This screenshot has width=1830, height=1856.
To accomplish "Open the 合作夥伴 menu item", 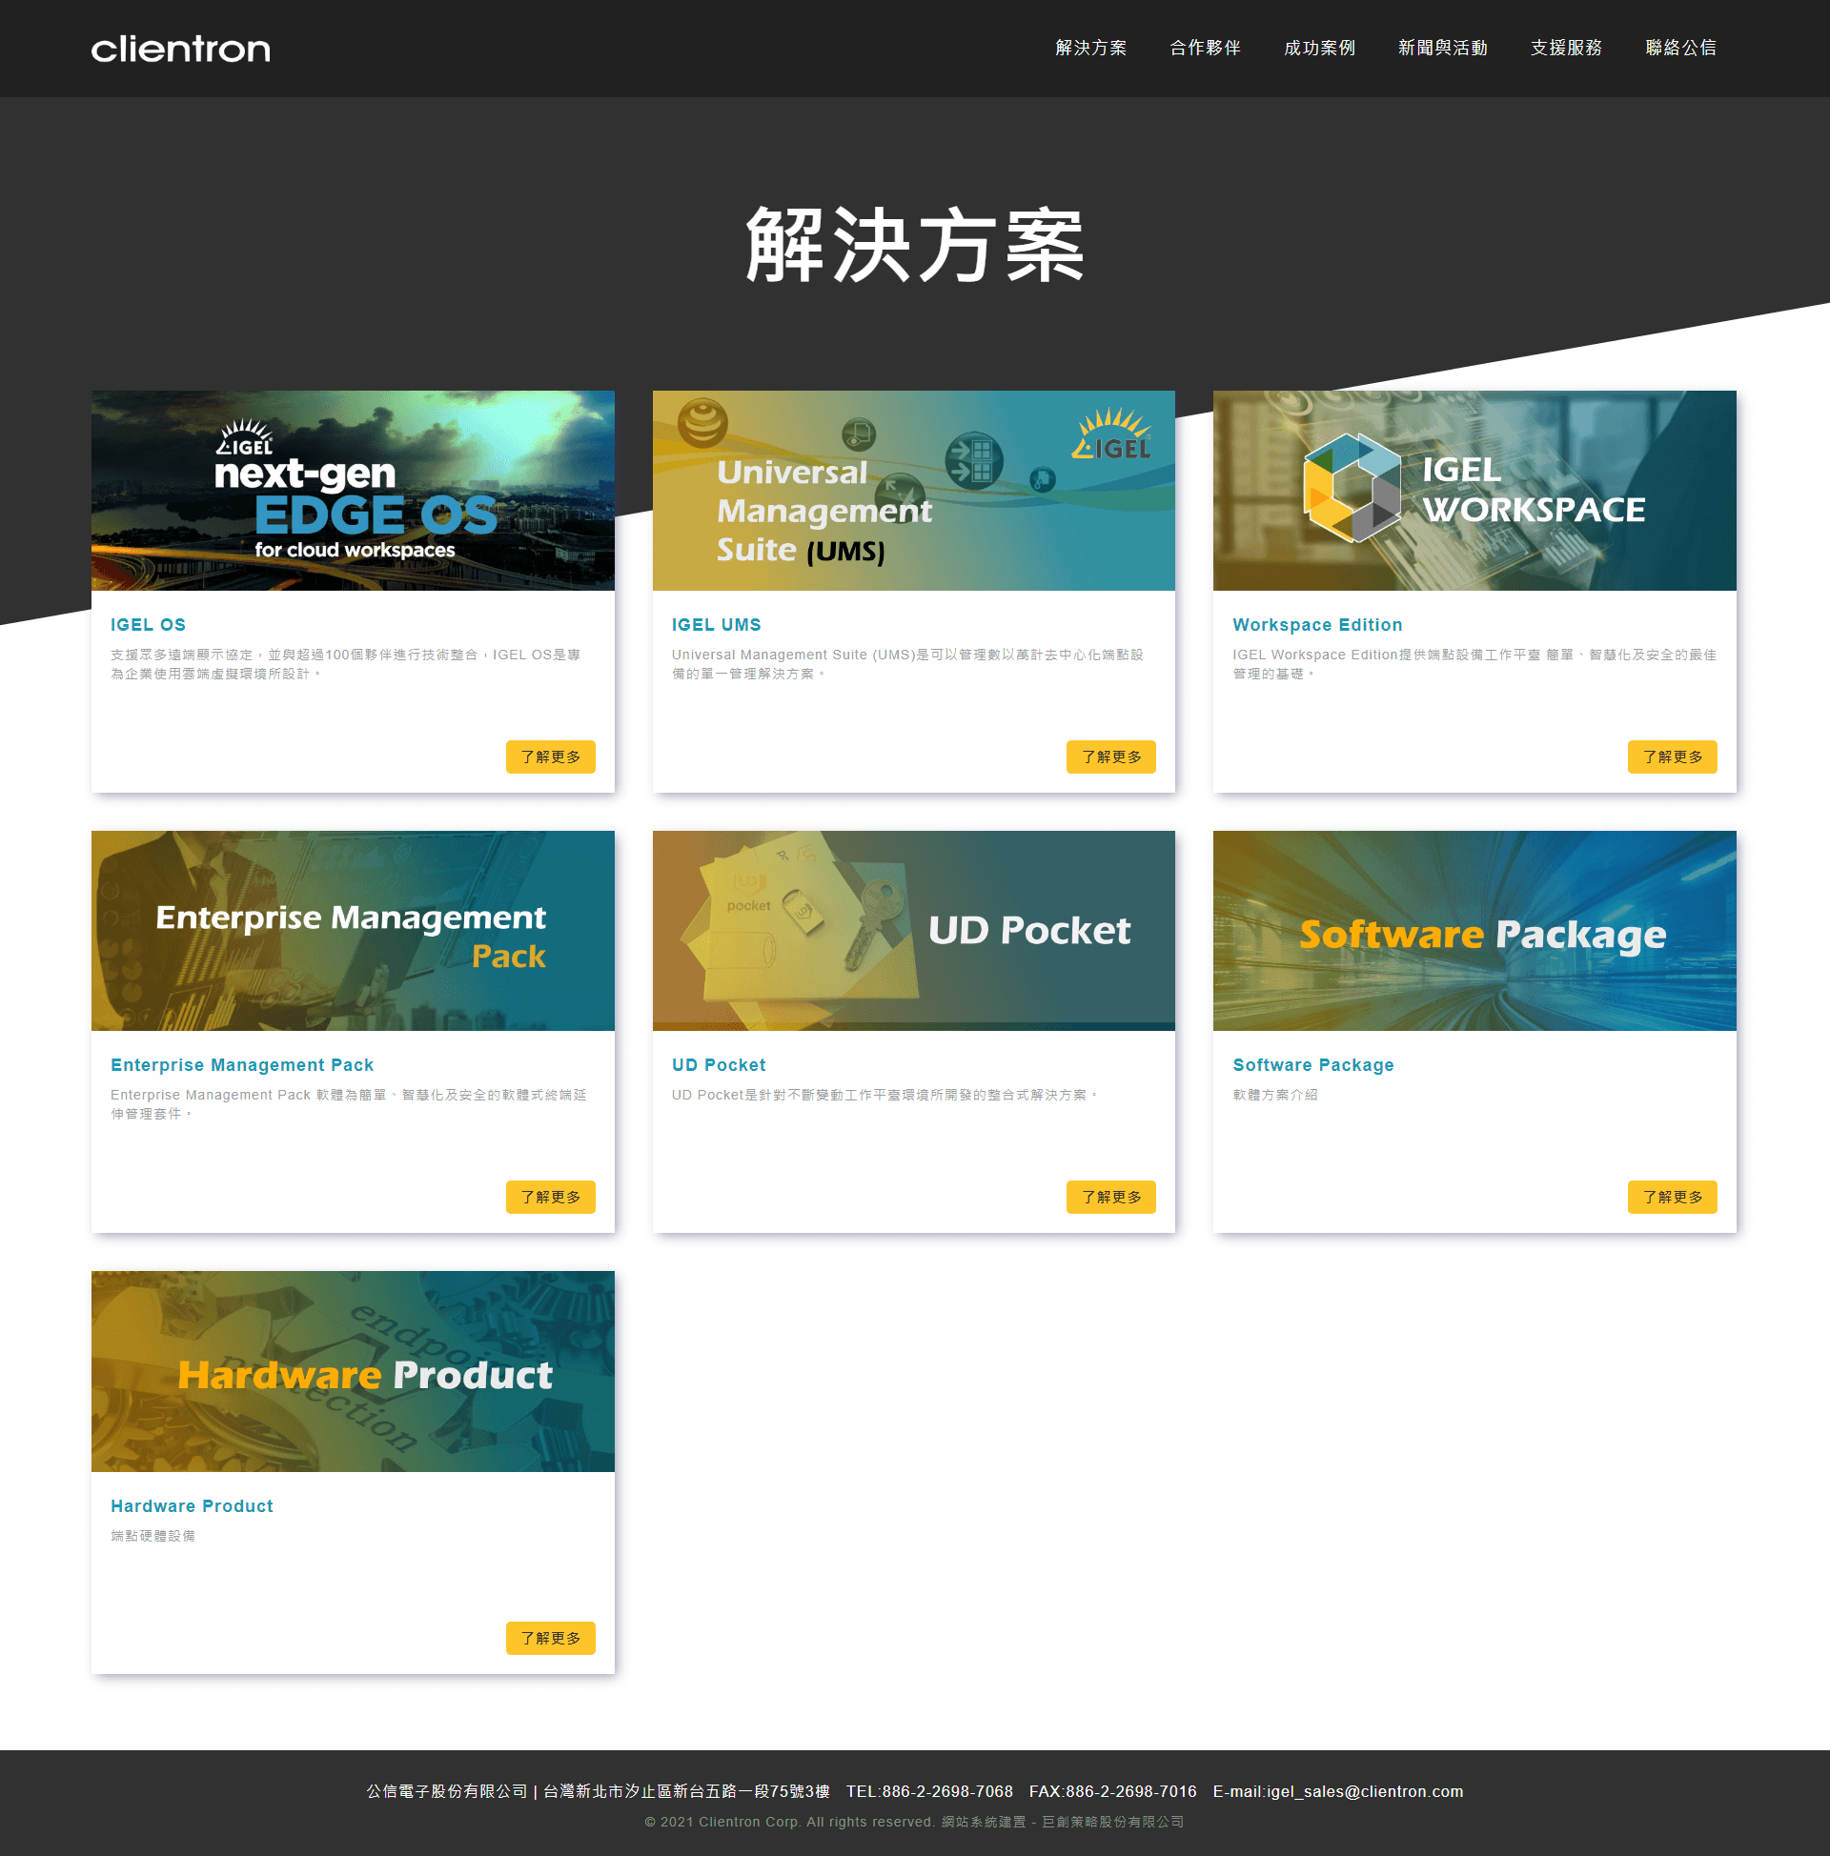I will pyautogui.click(x=1206, y=48).
